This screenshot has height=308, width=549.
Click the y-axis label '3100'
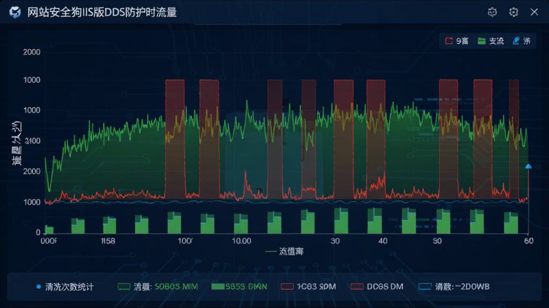[x=33, y=141]
